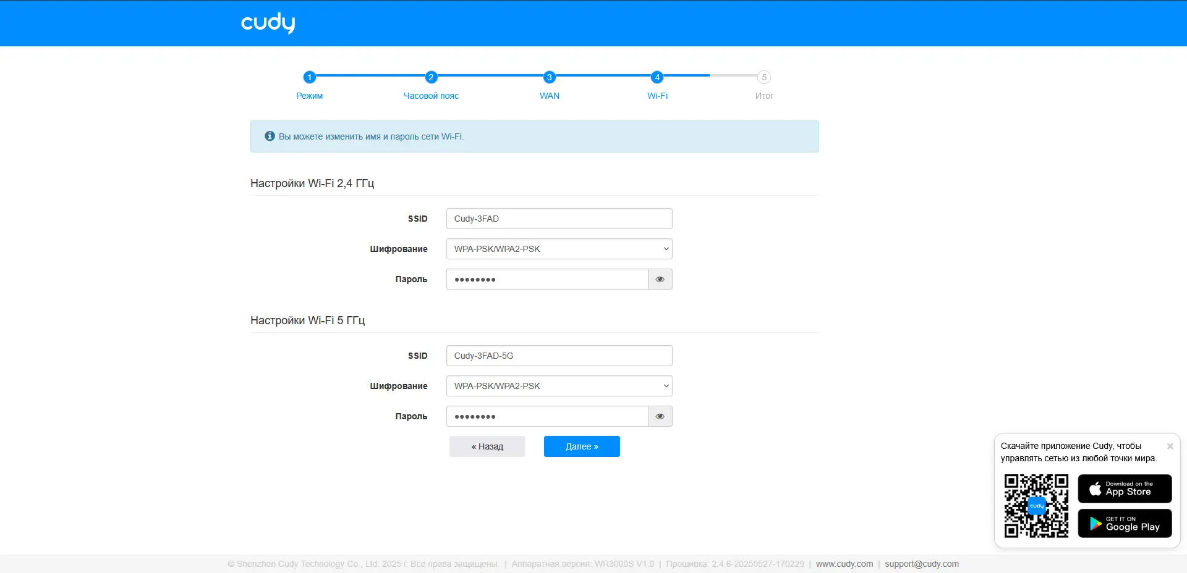Show the 2.4 GHz Wi-Fi password

click(x=659, y=279)
